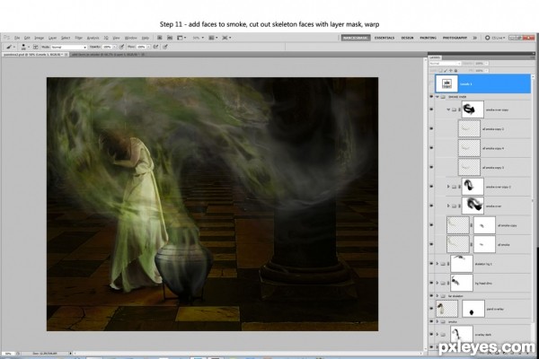539x359 pixels.
Task: Open the Filter menu
Action: [79, 38]
